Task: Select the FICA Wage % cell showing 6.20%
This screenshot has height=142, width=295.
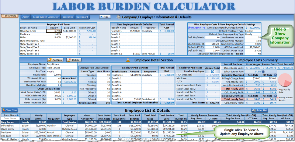Action: click(54, 31)
